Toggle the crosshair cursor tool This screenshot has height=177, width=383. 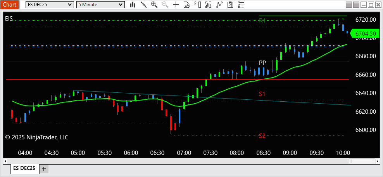click(176, 4)
